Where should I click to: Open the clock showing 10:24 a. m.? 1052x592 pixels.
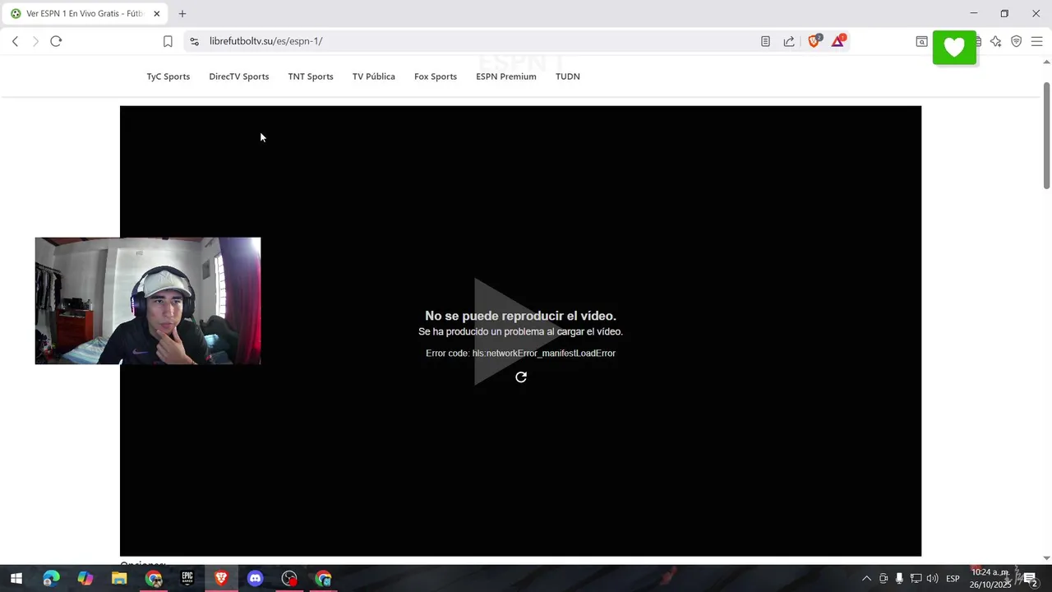coord(990,579)
